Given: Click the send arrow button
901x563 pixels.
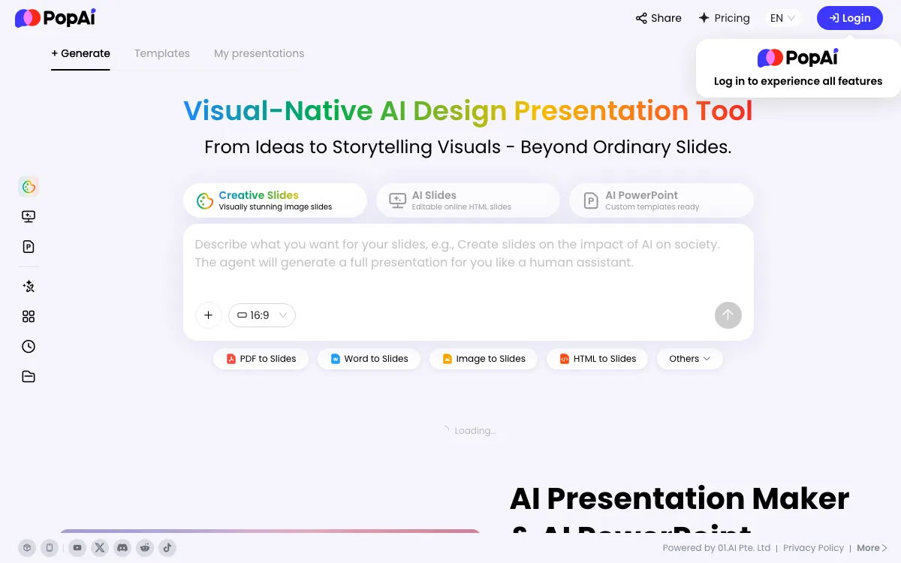Looking at the screenshot, I should (x=728, y=315).
